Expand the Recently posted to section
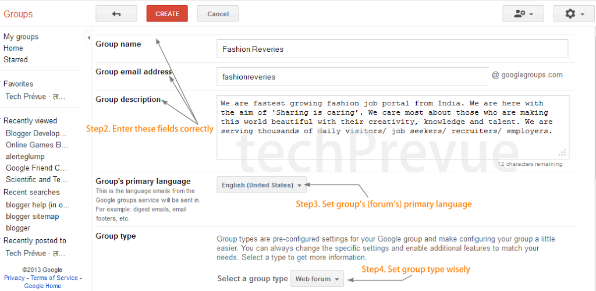This screenshot has height=291, width=596. point(34,241)
